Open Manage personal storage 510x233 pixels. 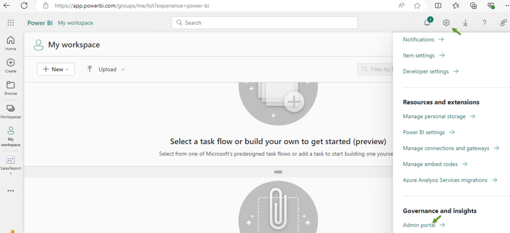[x=439, y=116]
